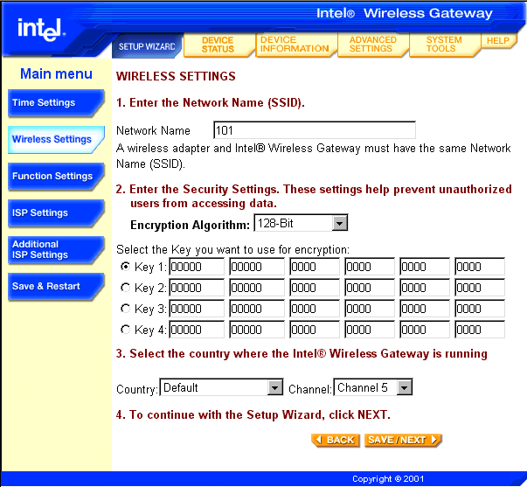527x487 pixels.
Task: Click the first field of Key 3
Action: (x=197, y=309)
